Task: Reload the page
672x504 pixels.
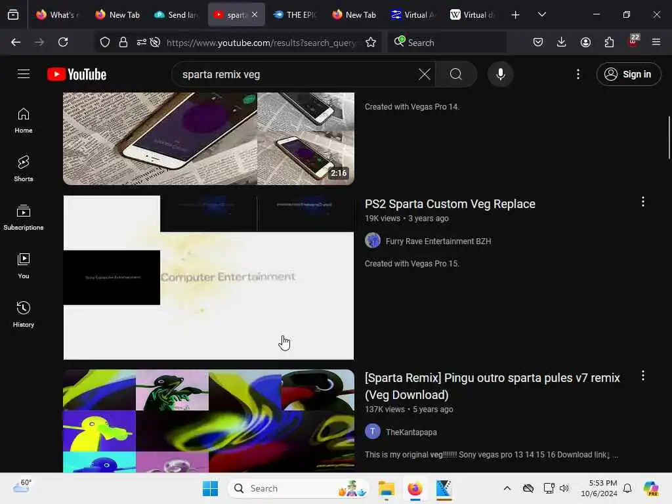Action: tap(63, 42)
